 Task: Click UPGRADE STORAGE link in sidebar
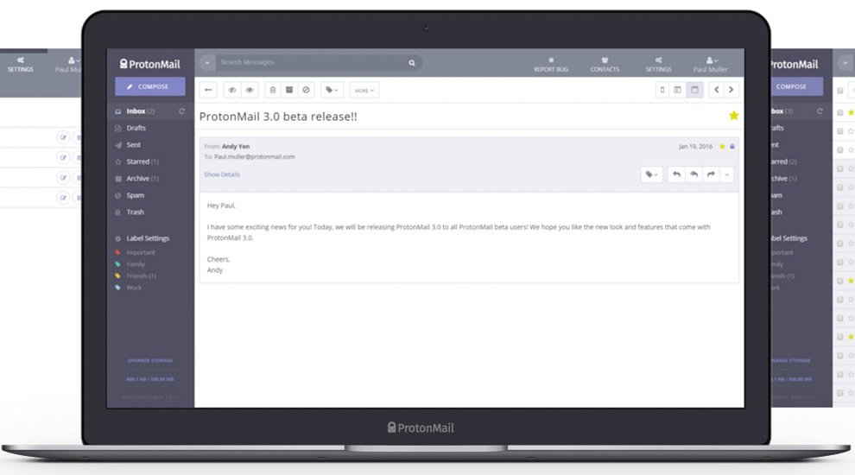(150, 360)
